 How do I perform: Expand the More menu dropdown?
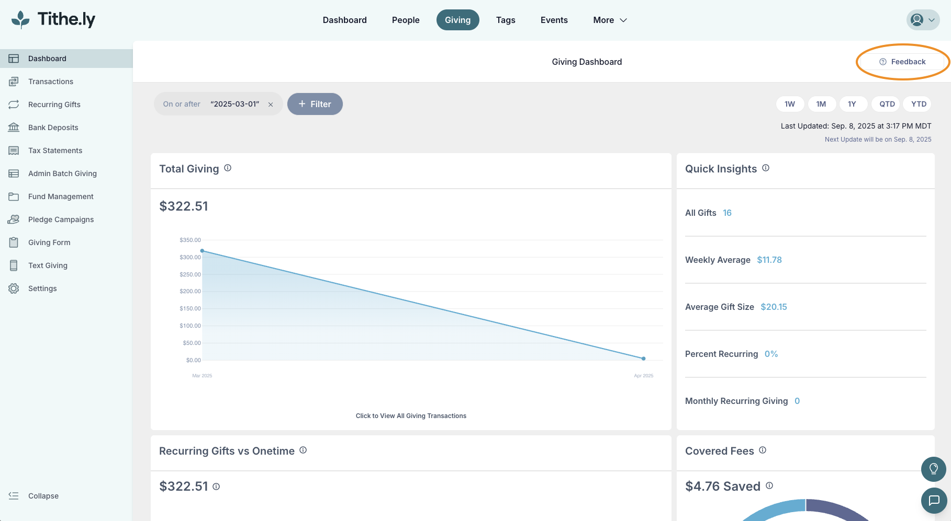610,20
